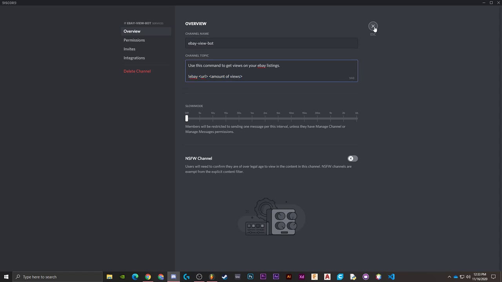Show hidden system tray icons
Image resolution: width=502 pixels, height=282 pixels.
[x=449, y=277]
